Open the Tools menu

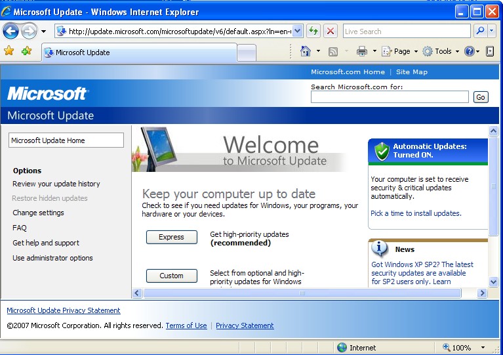click(441, 51)
